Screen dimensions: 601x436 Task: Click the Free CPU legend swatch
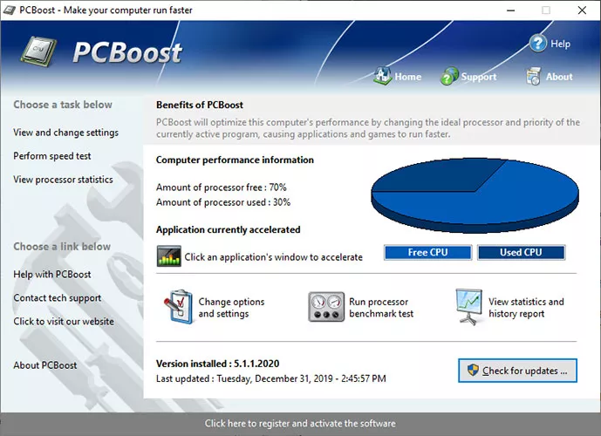(x=427, y=253)
